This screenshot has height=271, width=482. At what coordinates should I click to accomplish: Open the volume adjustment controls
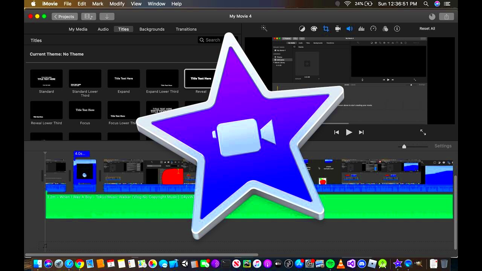tap(349, 29)
